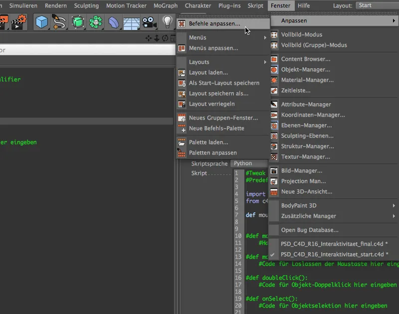Open the Sculpting menu
Screen dimensions: 399x314
86,5
